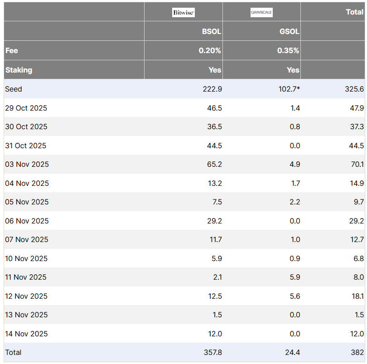Click the Staking row label
Screen dimensions: 367x364
pyautogui.click(x=19, y=70)
